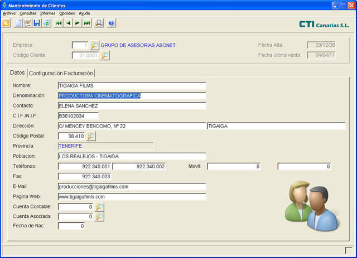Jump to the last client record
357x258 pixels.
coord(87,23)
